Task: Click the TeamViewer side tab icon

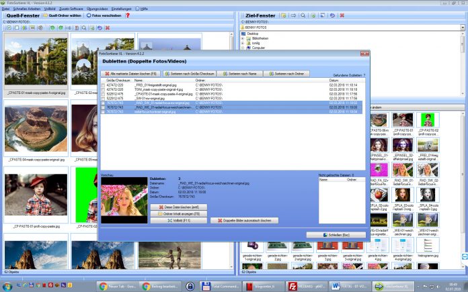Action: coord(465,256)
